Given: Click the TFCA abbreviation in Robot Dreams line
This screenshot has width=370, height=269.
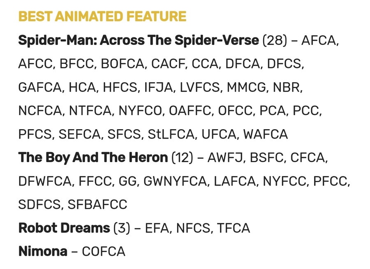Looking at the screenshot, I should (233, 228).
